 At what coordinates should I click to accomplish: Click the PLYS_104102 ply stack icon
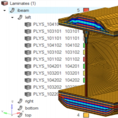(28, 45)
